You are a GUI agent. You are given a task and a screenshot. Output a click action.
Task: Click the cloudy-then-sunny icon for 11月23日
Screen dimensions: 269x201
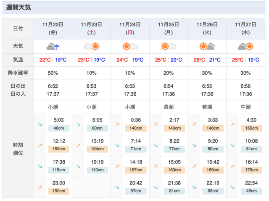coord(92,47)
